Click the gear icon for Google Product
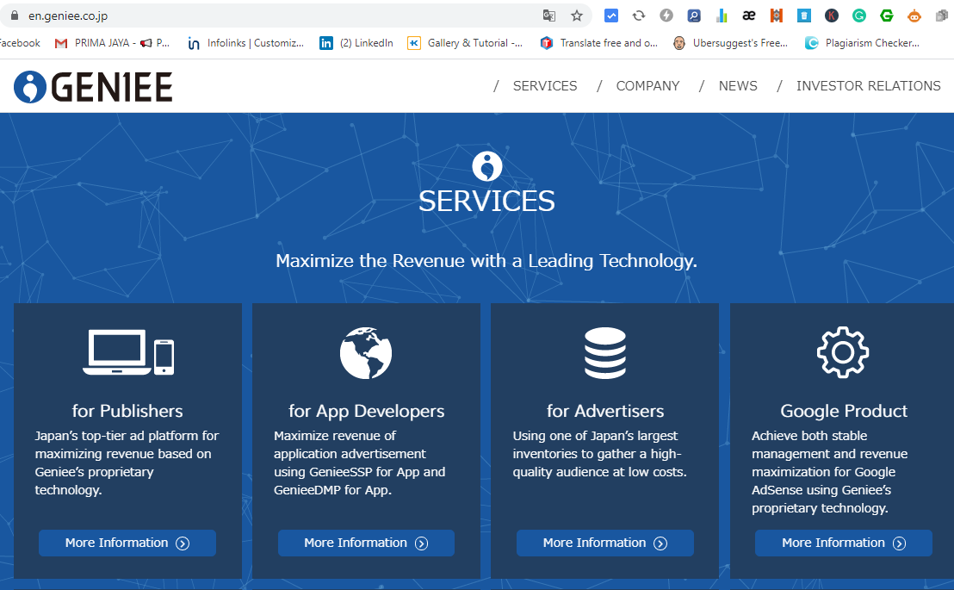The width and height of the screenshot is (954, 590). [843, 352]
